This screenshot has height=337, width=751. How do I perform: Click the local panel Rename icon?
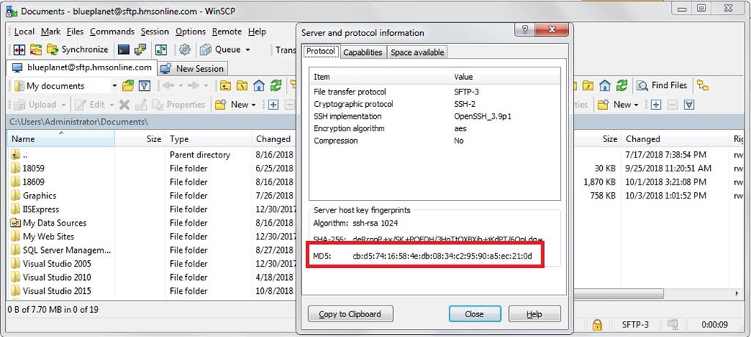[141, 104]
